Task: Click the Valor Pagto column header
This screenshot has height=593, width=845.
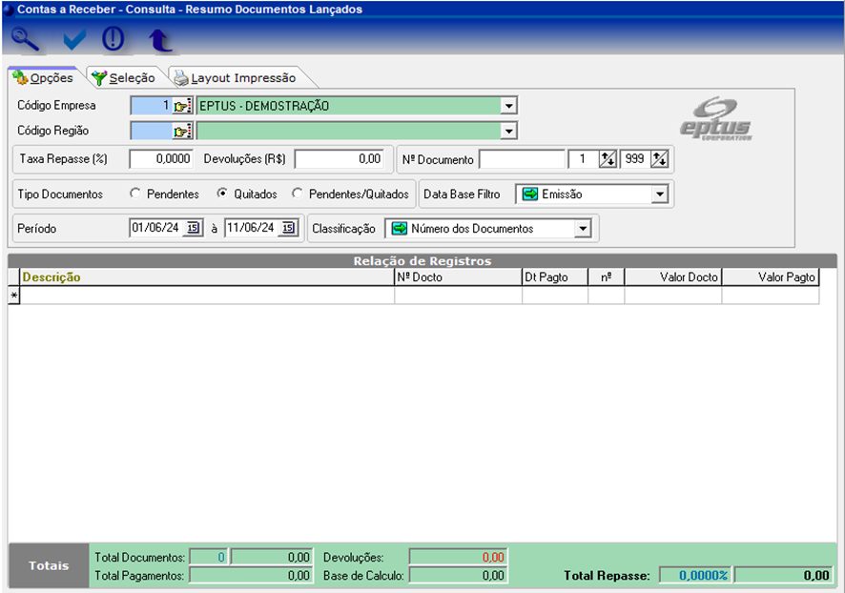Action: 770,277
